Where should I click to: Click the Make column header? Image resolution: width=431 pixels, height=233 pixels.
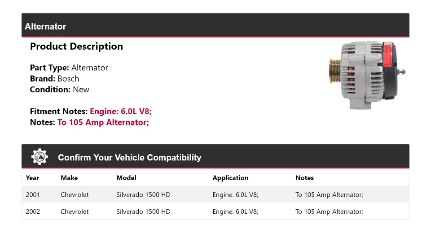69,178
